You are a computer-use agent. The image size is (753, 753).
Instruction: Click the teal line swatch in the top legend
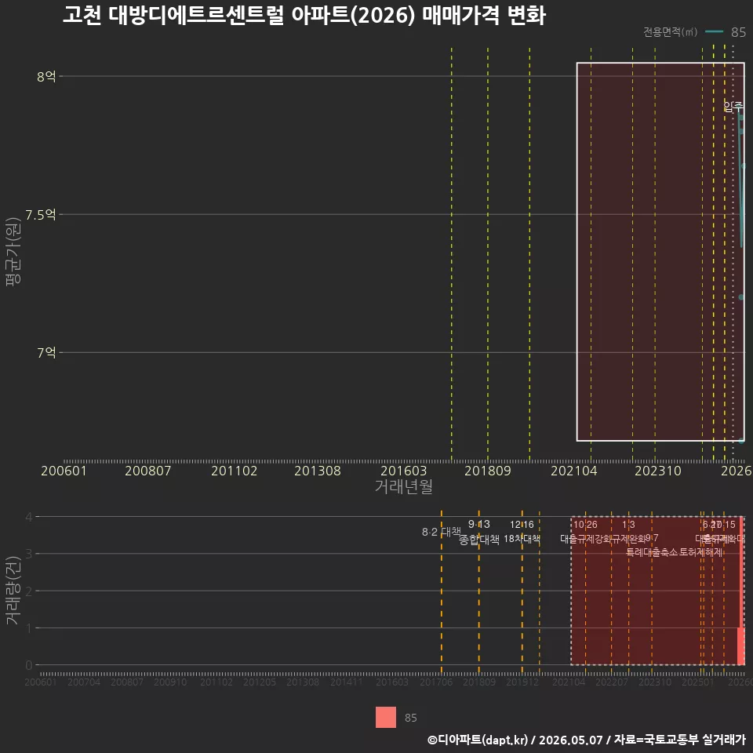[x=714, y=31]
